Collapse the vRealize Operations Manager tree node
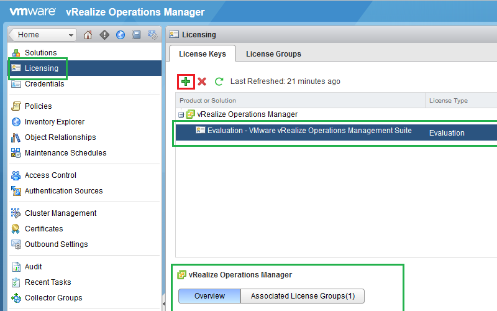 tap(181, 114)
